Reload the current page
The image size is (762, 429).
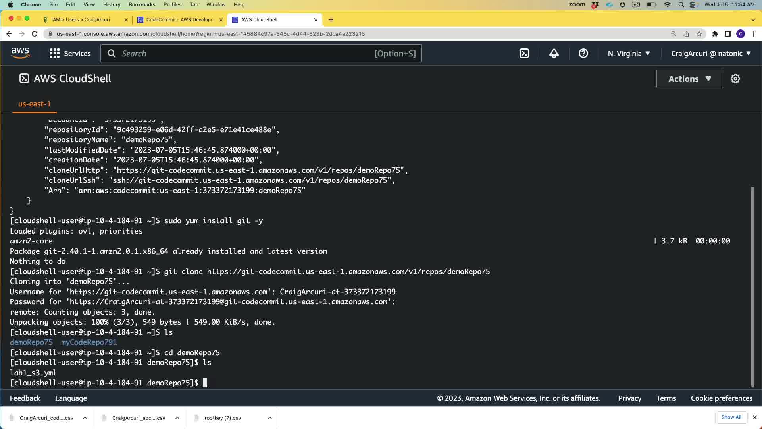pos(35,34)
